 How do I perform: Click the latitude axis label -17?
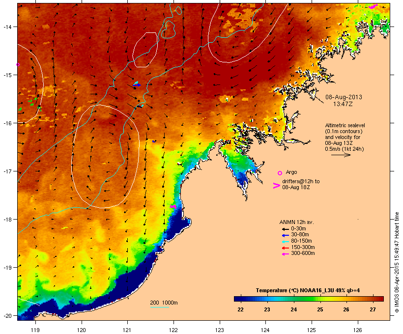pyautogui.click(x=7, y=171)
